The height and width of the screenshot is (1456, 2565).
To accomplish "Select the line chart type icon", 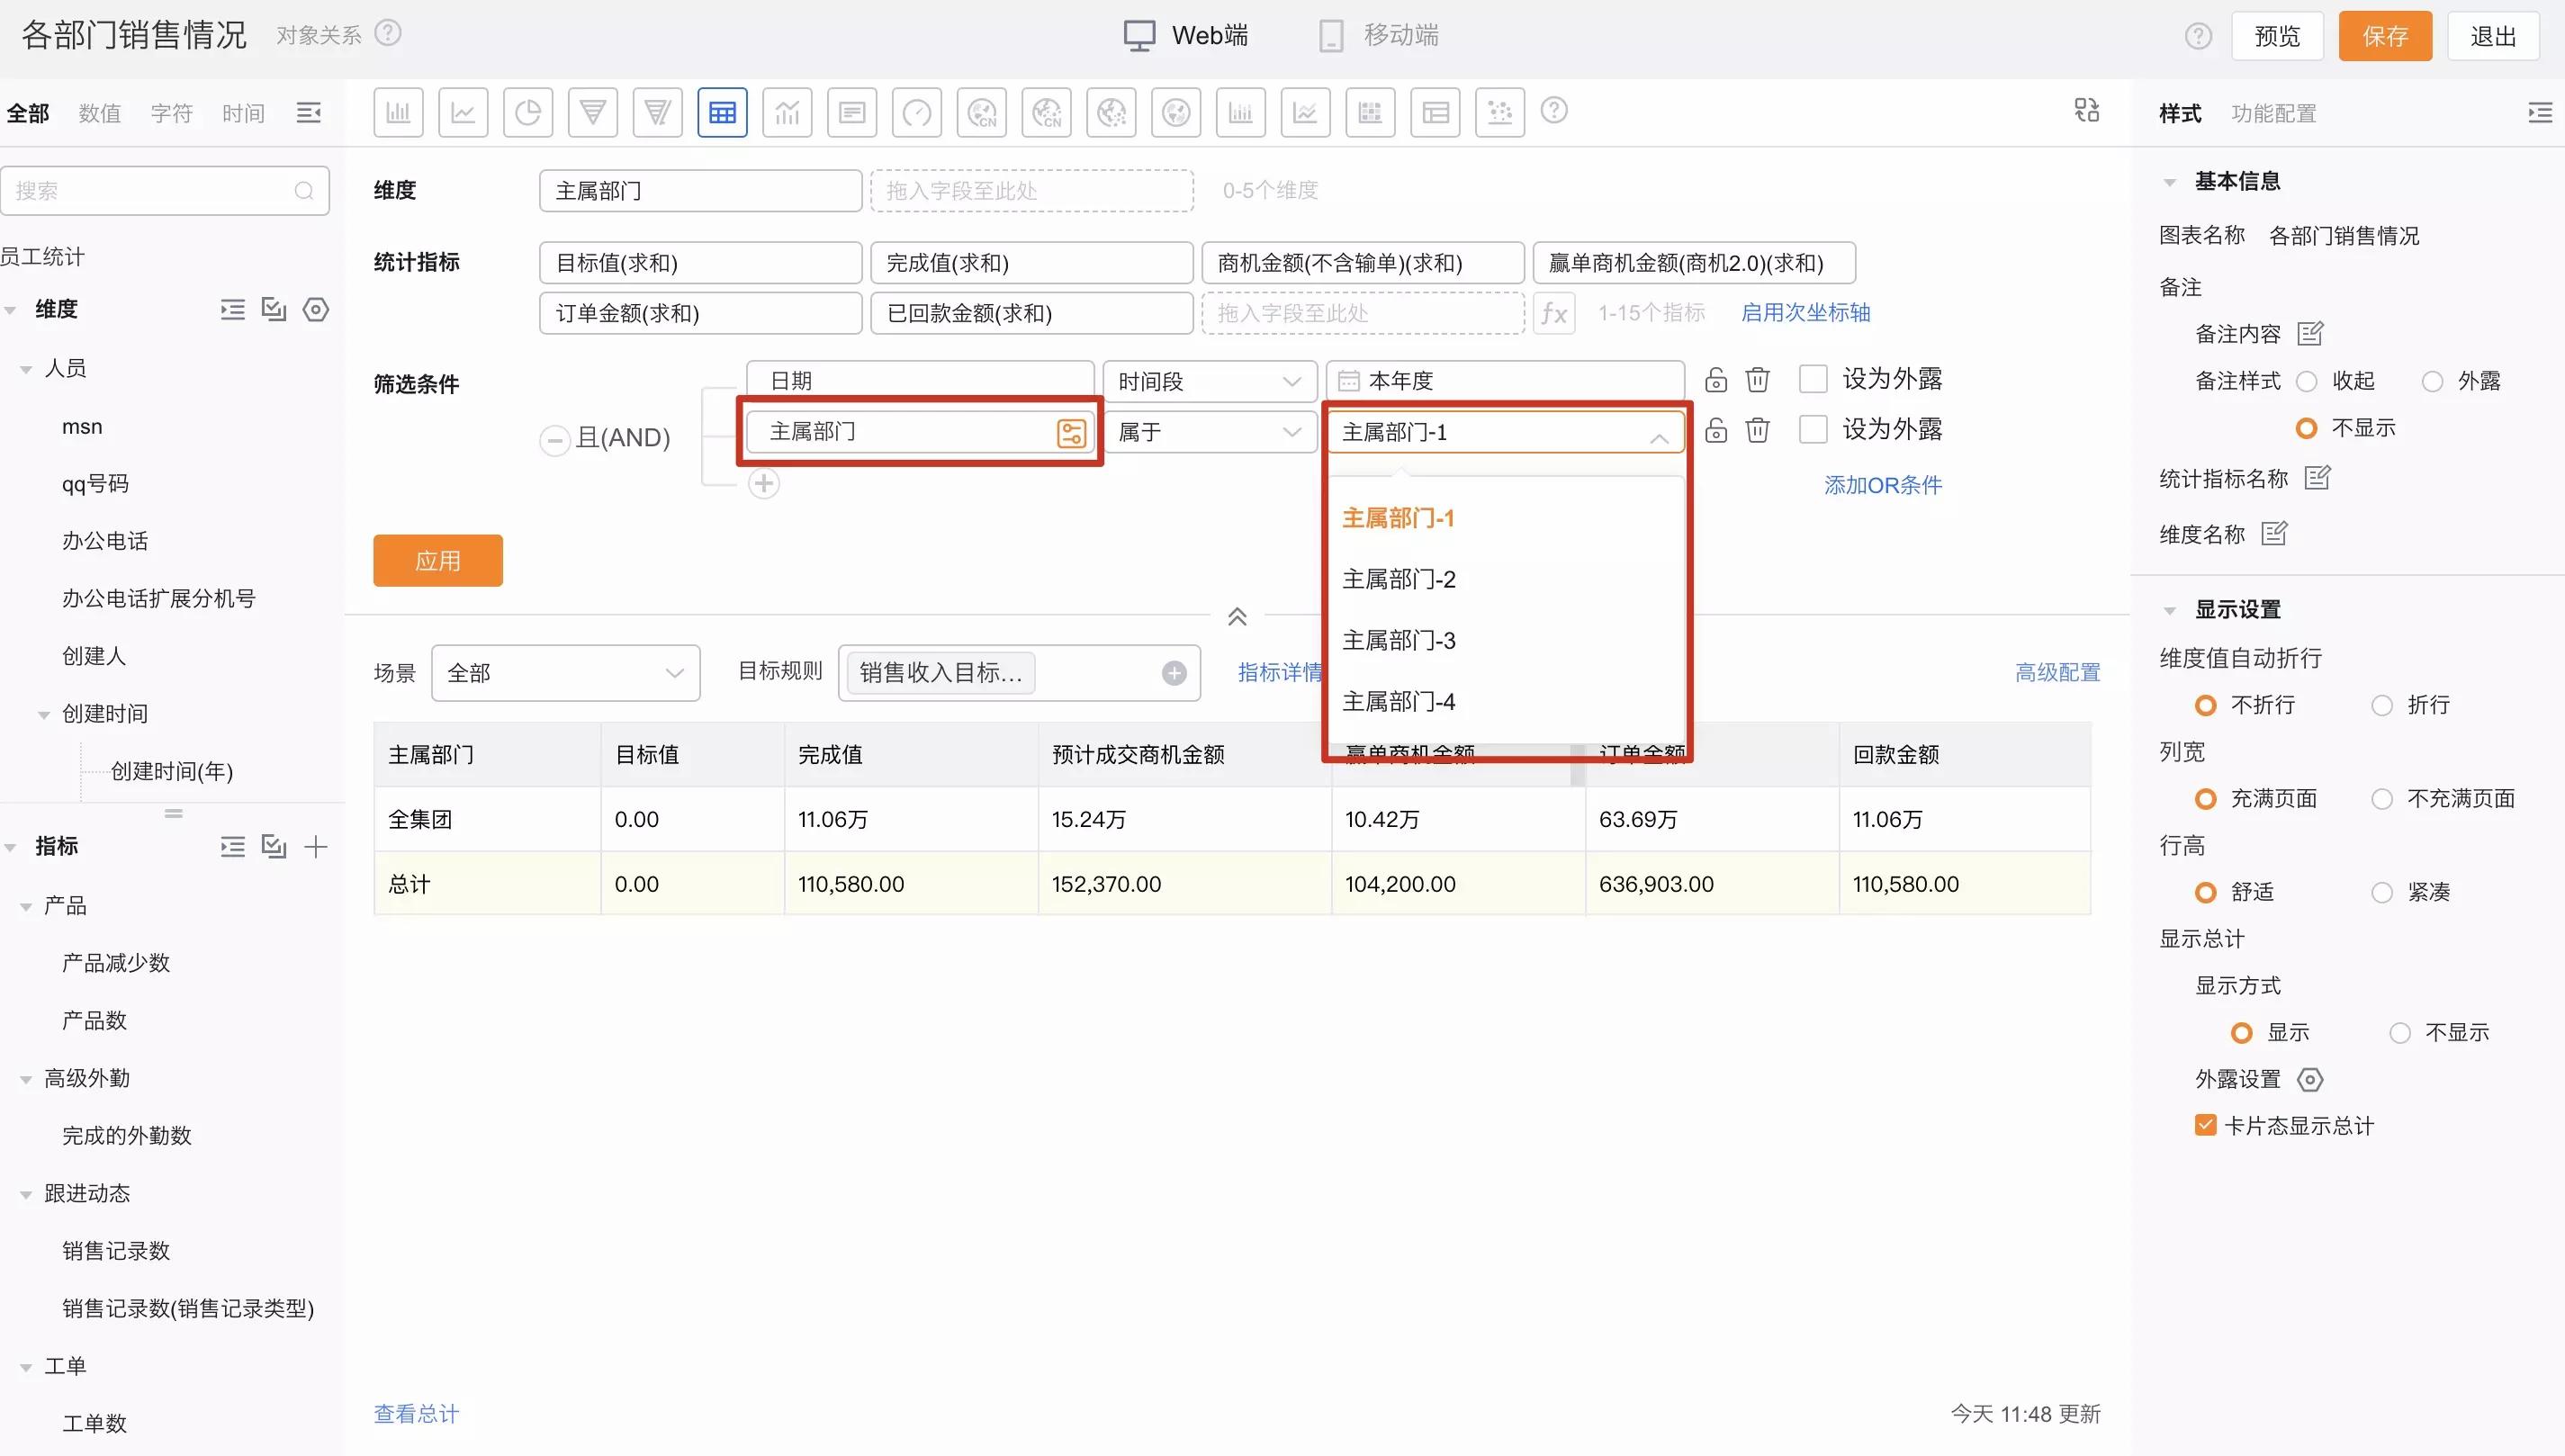I will [463, 112].
